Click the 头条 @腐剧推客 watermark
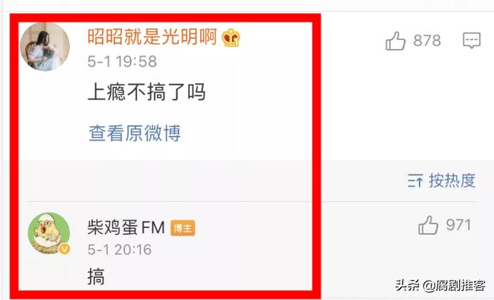This screenshot has height=300, width=494. [x=440, y=286]
